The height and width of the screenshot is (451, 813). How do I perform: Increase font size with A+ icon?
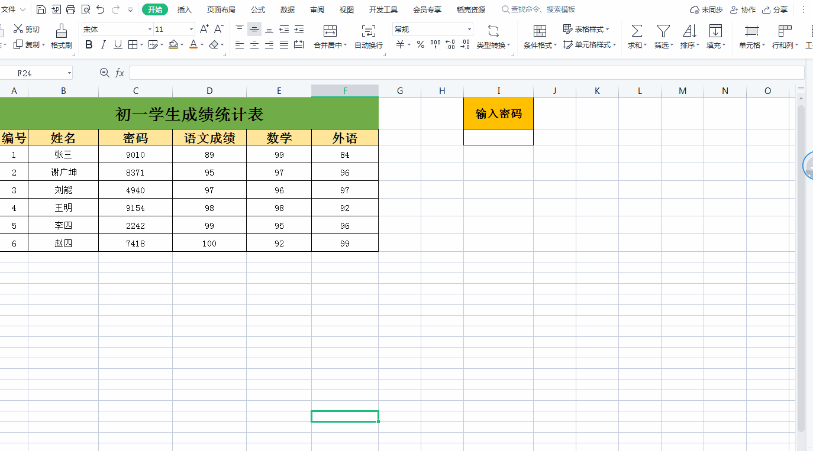[x=204, y=29]
